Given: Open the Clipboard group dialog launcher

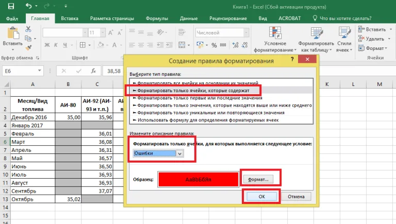Looking at the screenshot, I should (38, 58).
